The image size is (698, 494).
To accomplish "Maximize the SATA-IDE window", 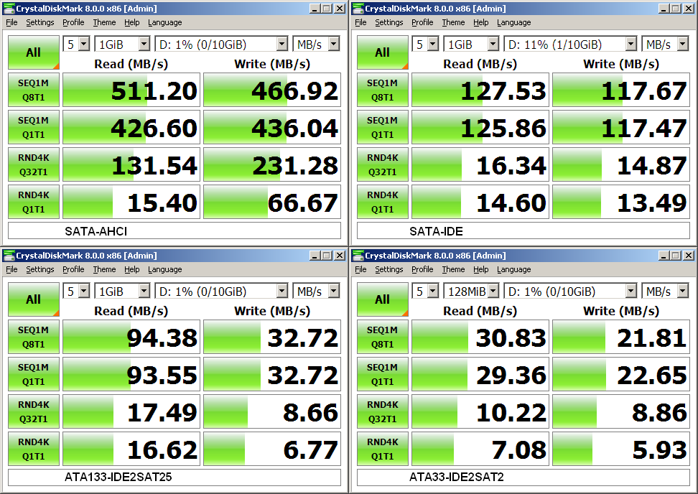I will [676, 9].
